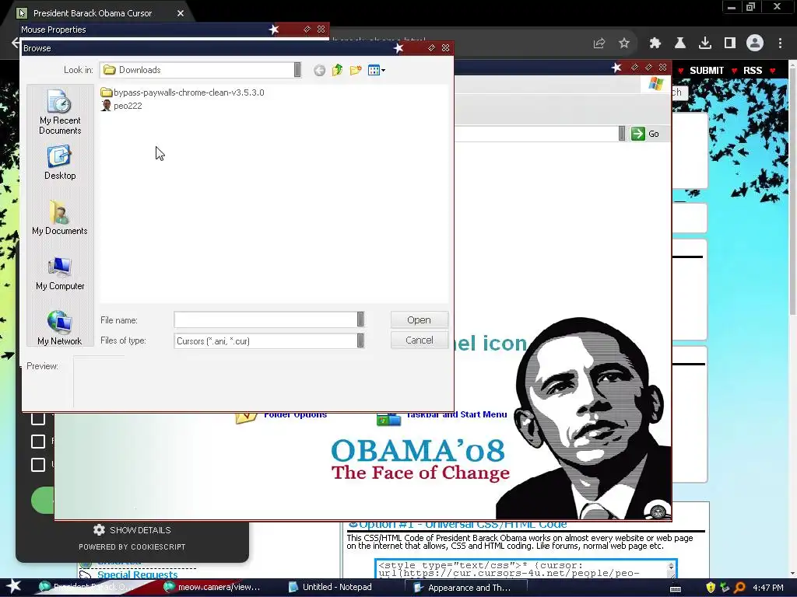Click the Open button
Viewport: 797px width, 597px height.
419,319
